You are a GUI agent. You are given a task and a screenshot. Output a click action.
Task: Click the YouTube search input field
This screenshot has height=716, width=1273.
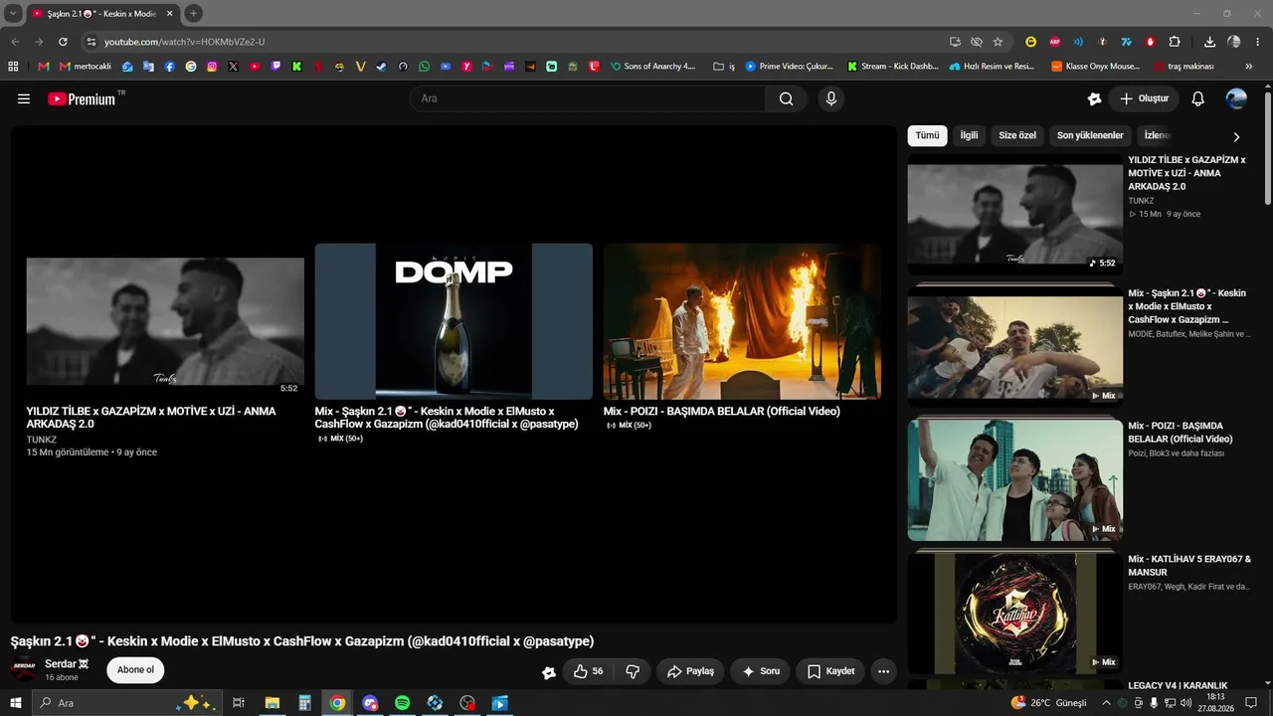click(x=588, y=98)
